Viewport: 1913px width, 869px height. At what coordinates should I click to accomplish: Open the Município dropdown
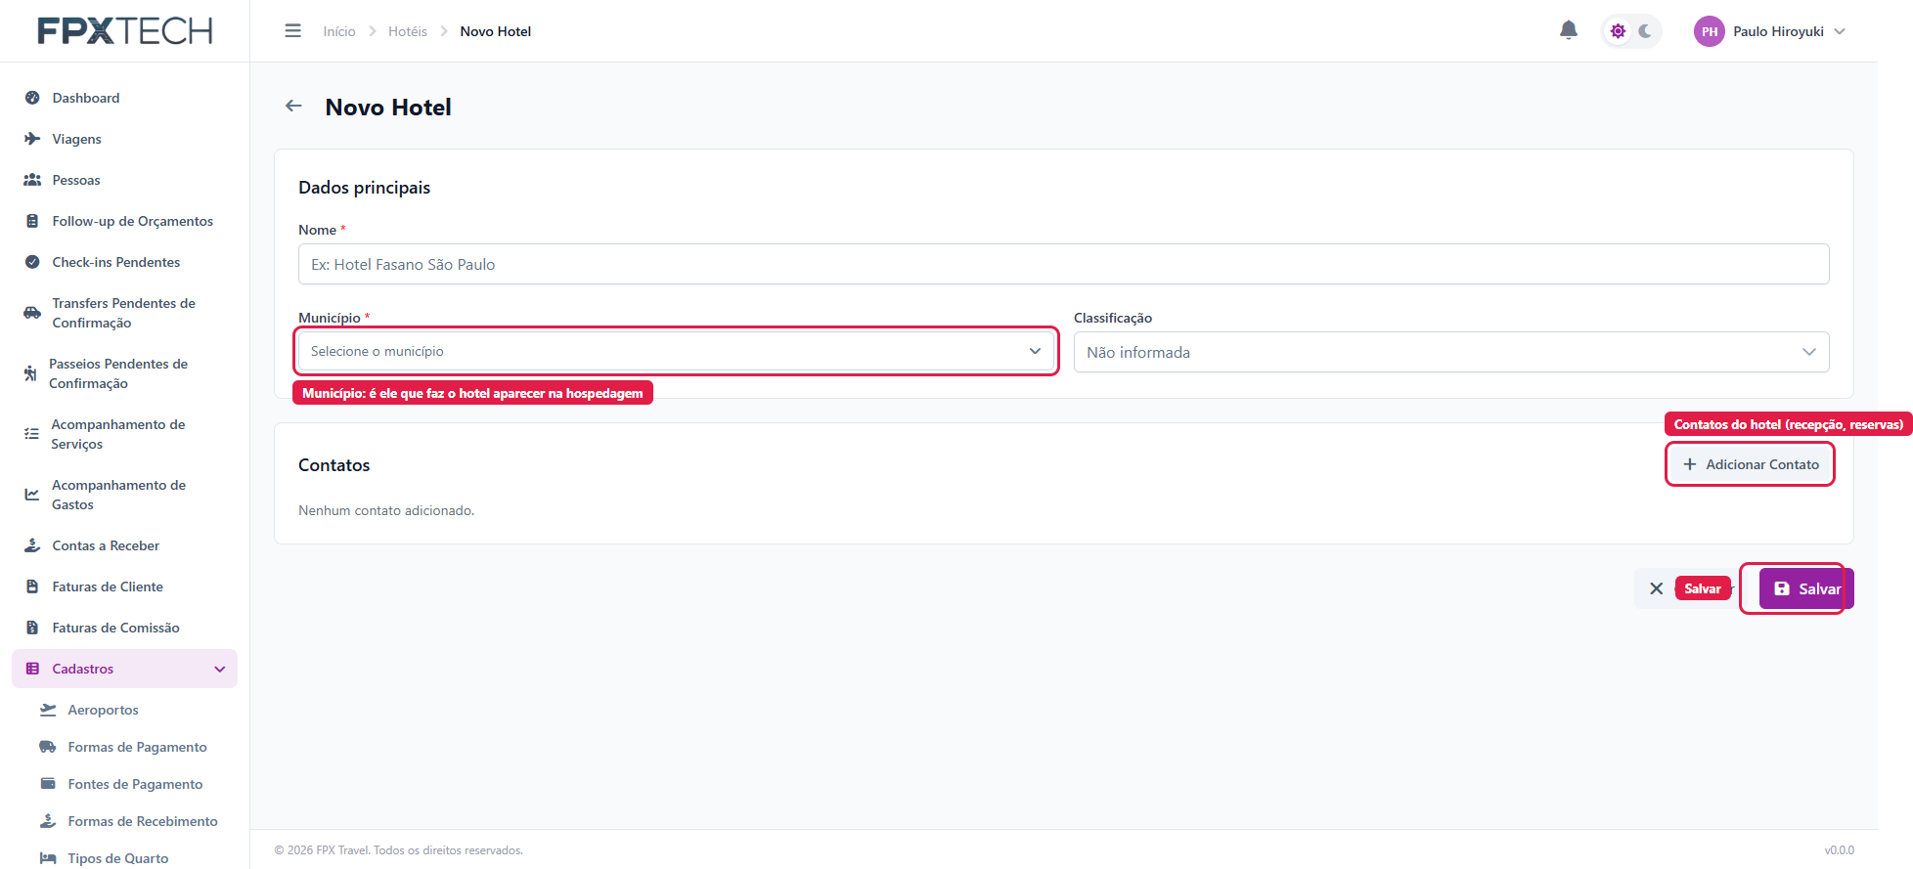[676, 351]
